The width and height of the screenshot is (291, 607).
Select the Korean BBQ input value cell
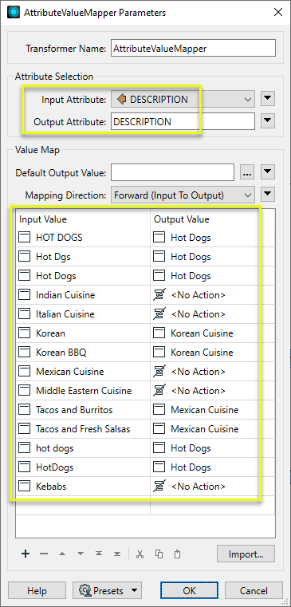(x=83, y=353)
